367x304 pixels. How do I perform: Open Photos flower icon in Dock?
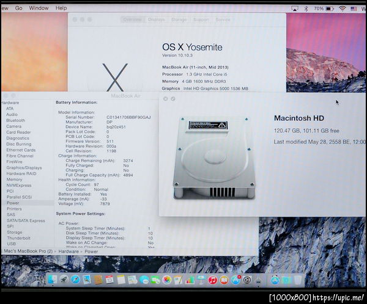(167, 280)
